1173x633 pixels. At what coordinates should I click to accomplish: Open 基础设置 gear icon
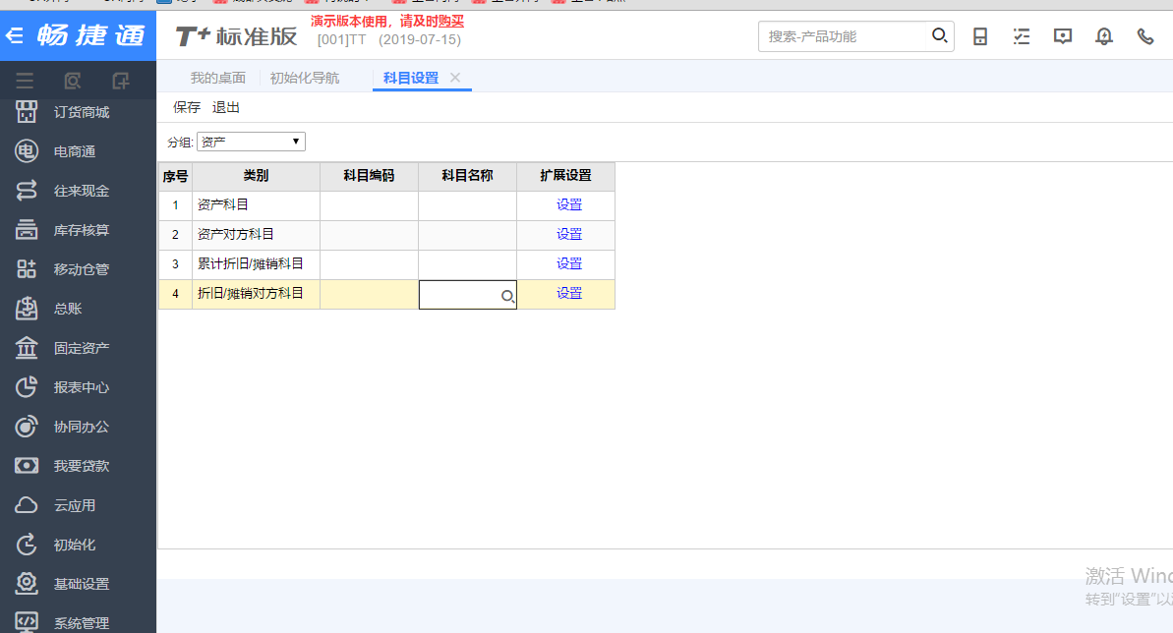coord(27,584)
